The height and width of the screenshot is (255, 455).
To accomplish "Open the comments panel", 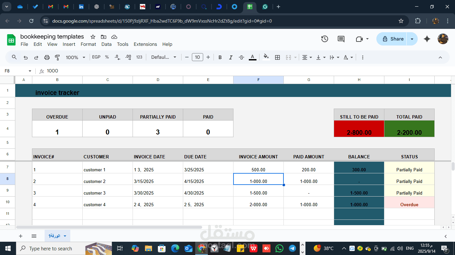I will [x=341, y=39].
